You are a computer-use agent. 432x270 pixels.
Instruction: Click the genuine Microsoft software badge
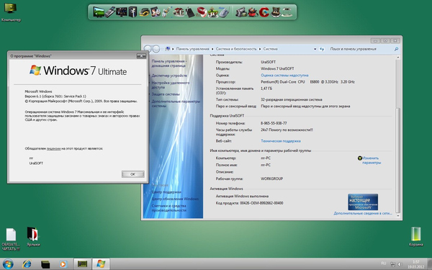pyautogui.click(x=363, y=202)
